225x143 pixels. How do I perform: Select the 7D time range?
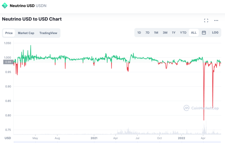147,33
